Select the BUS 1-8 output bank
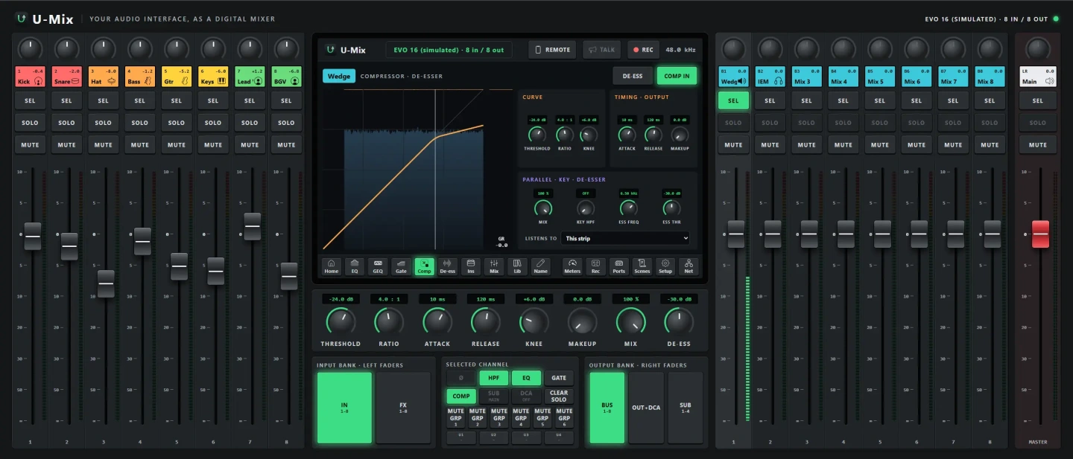 pyautogui.click(x=607, y=408)
